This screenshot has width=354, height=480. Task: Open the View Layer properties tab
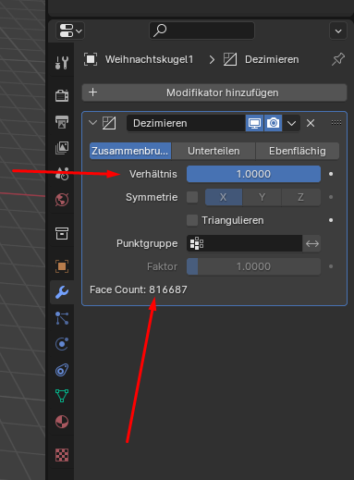(x=62, y=148)
